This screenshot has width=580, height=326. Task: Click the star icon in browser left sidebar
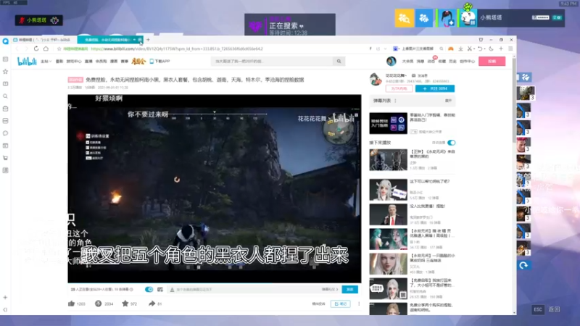(x=5, y=71)
